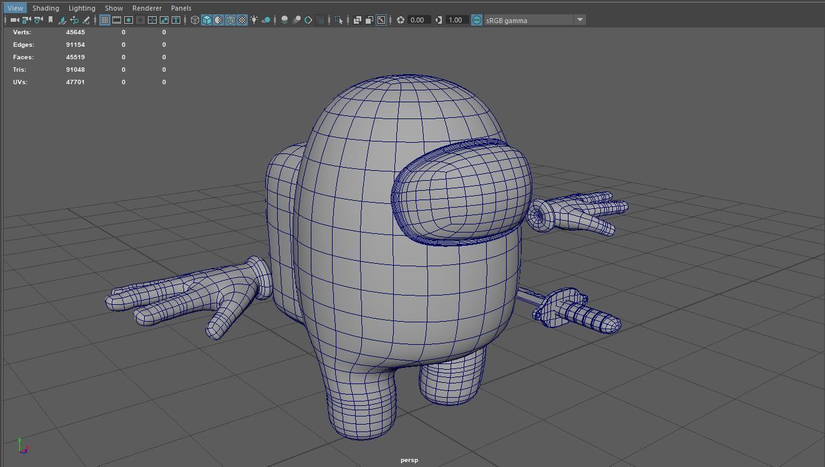The height and width of the screenshot is (467, 825).
Task: Open the Renderer menu
Action: pyautogui.click(x=147, y=8)
